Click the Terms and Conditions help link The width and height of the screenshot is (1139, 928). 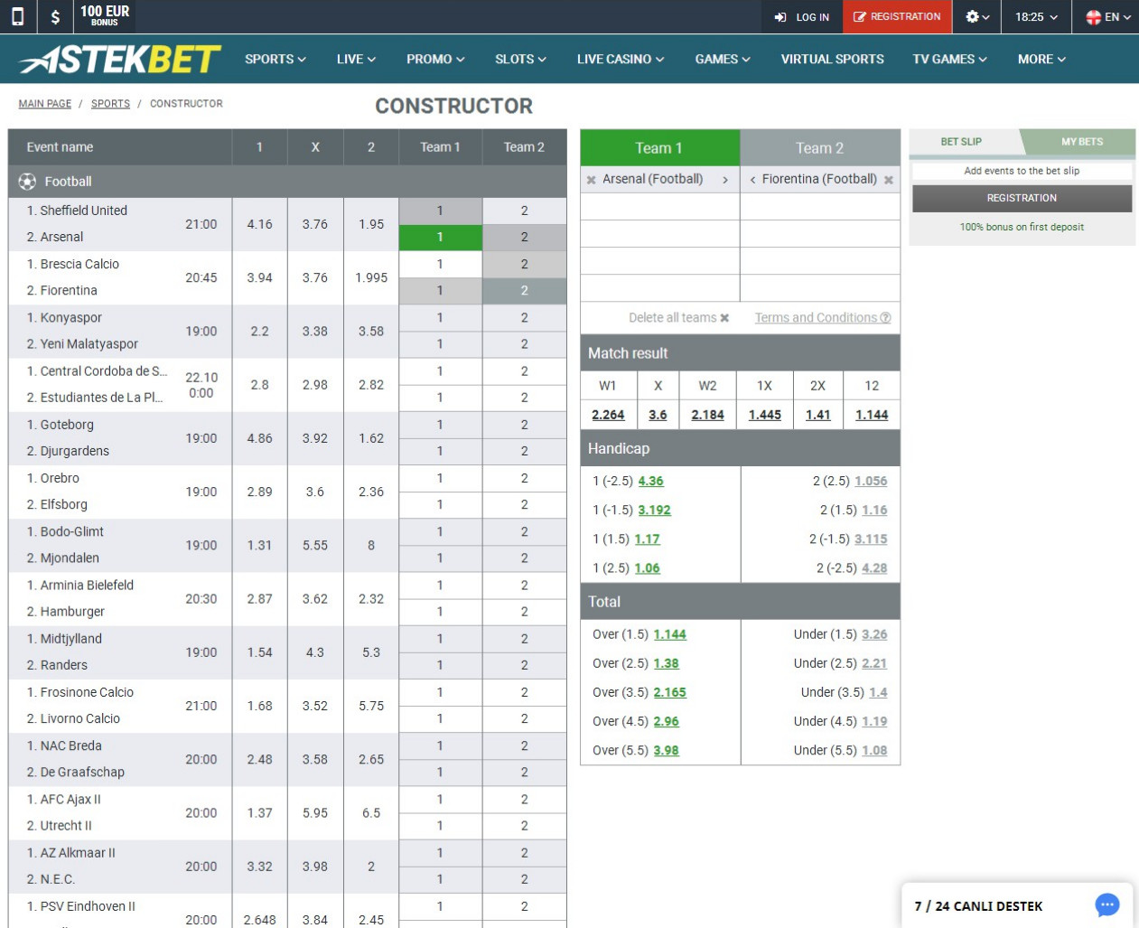pyautogui.click(x=823, y=318)
